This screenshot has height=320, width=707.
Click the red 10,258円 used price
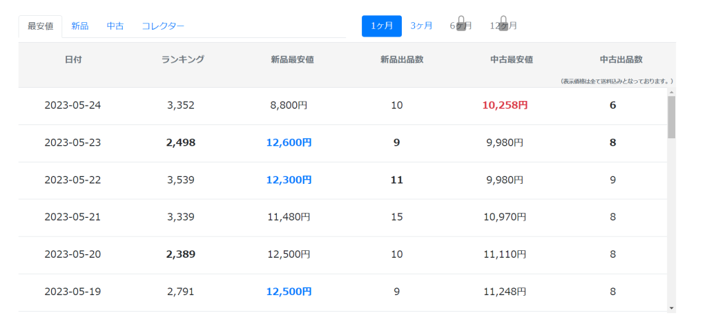tap(505, 106)
